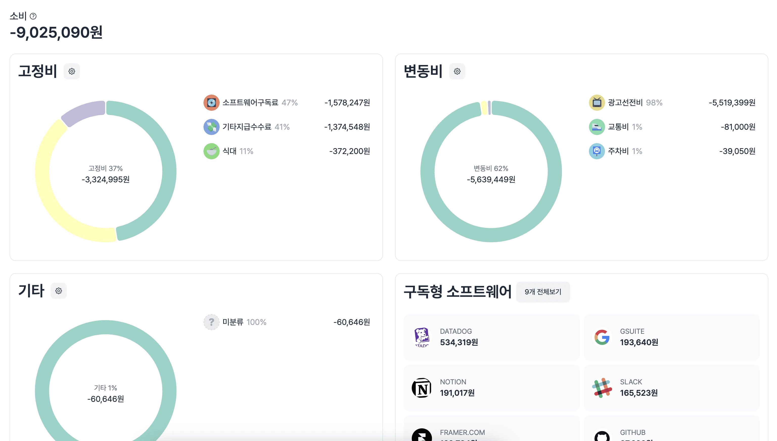Click the 광고선전비 TV icon

[597, 103]
